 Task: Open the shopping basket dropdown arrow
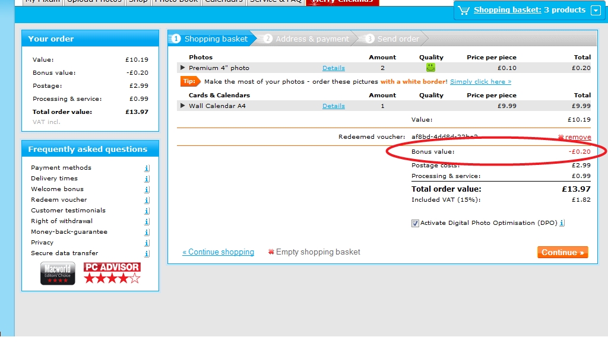pyautogui.click(x=596, y=10)
